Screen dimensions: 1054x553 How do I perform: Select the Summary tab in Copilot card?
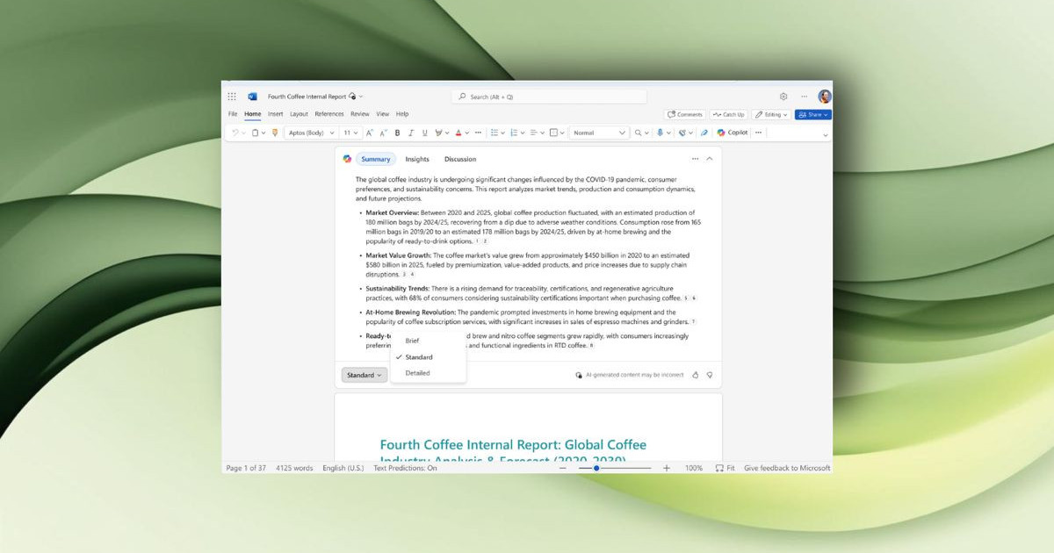pyautogui.click(x=376, y=159)
